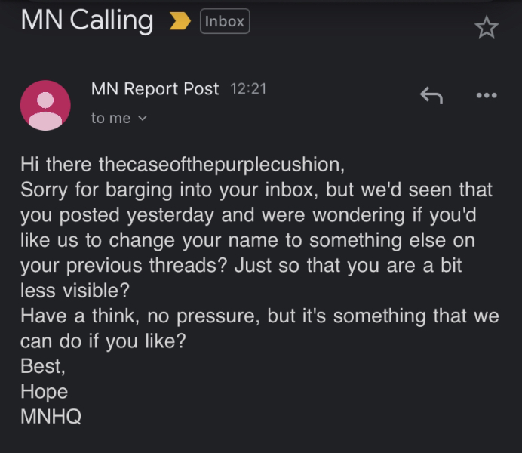Expand recipient details chevron beside 'to me'
Image resolution: width=522 pixels, height=453 pixels.
coord(143,119)
